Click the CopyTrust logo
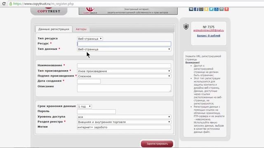Screen dimensions: 264x148 [49, 11]
